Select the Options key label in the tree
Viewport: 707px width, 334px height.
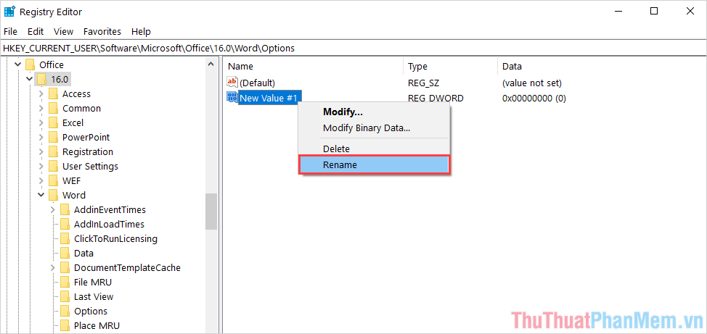tap(91, 311)
